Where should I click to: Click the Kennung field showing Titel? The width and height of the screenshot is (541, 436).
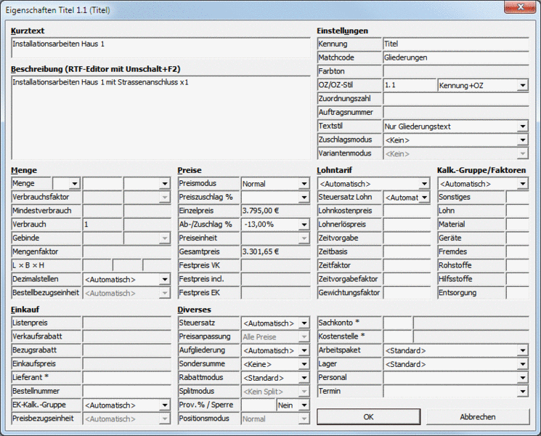[x=456, y=44]
